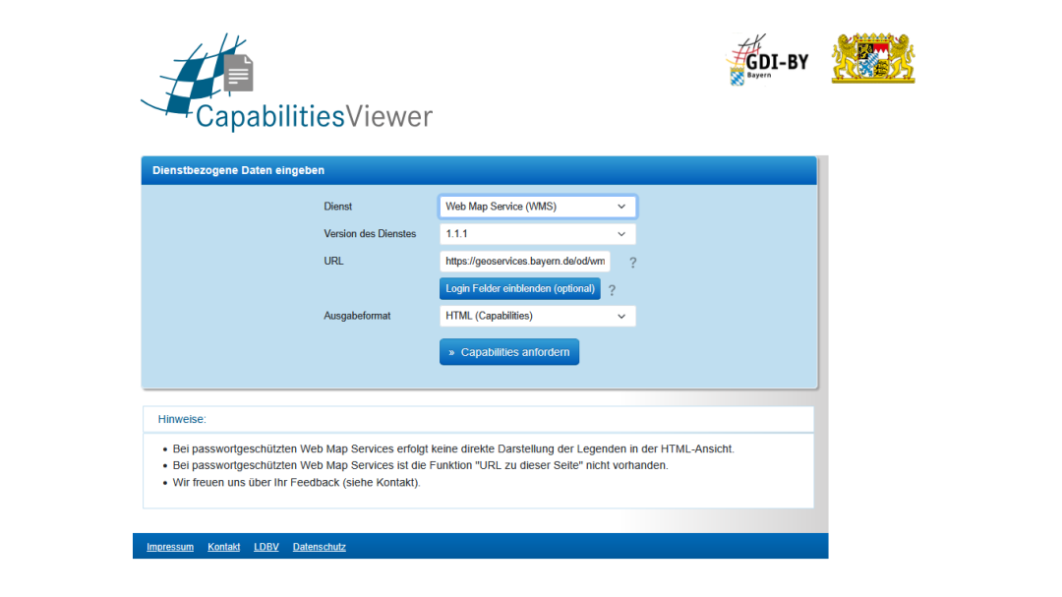Screen dimensions: 1062x597
Task: Open the Kontakt link in the footer
Action: coord(224,547)
